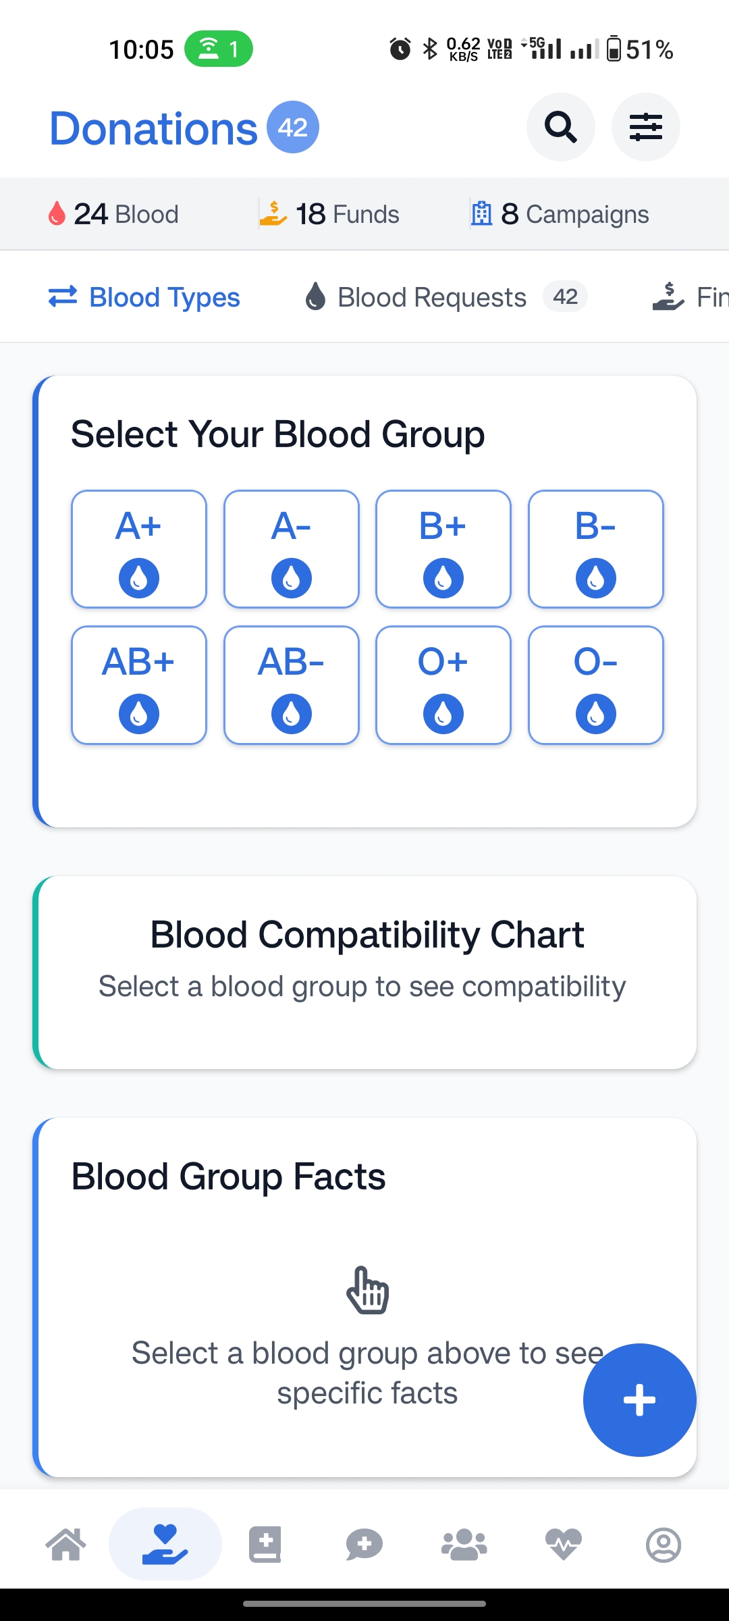
Task: Select the O- blood group
Action: tap(595, 685)
